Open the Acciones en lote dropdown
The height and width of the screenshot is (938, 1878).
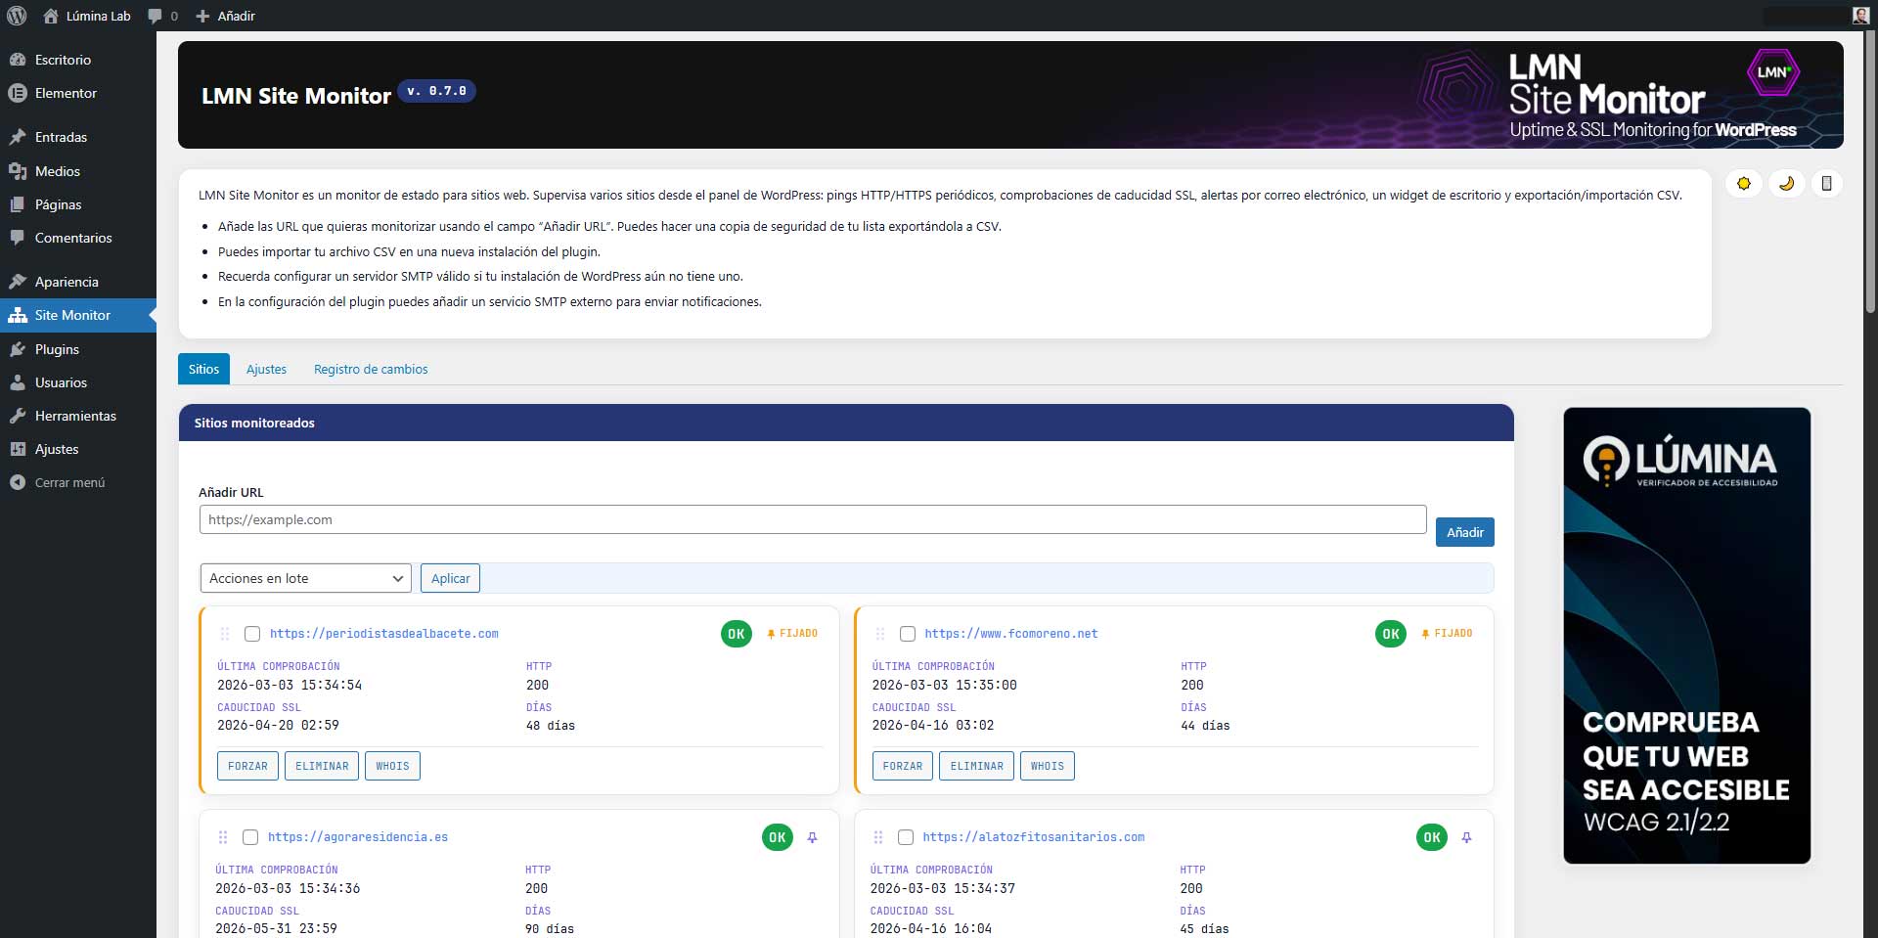pos(305,578)
